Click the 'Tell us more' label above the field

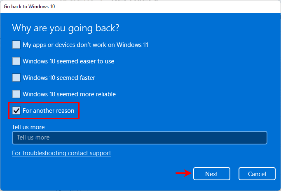point(28,127)
